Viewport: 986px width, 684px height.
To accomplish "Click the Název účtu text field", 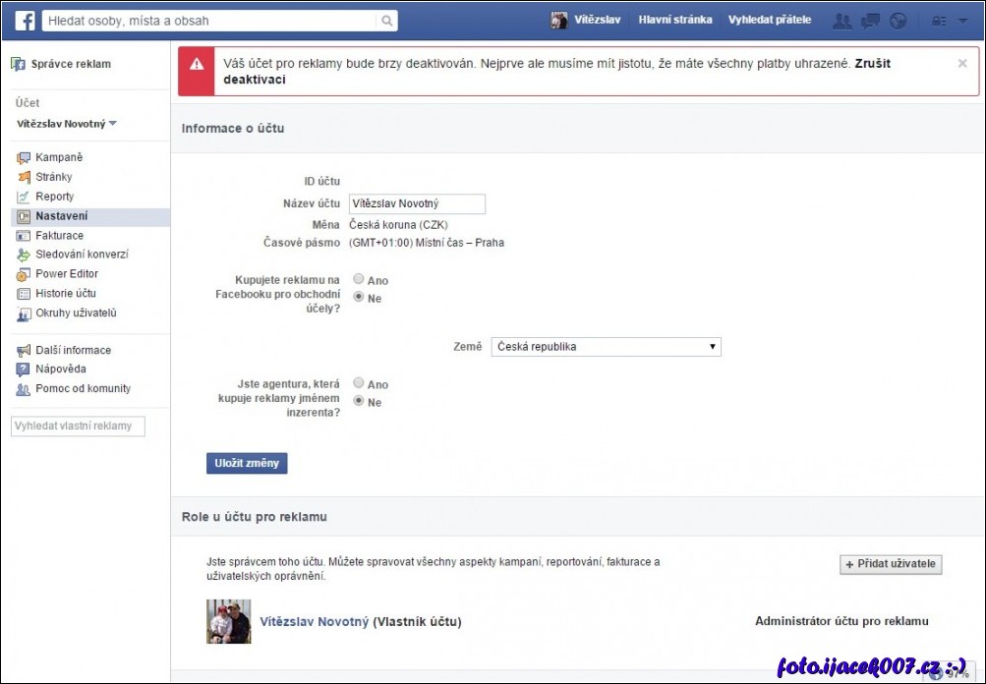I will tap(417, 203).
